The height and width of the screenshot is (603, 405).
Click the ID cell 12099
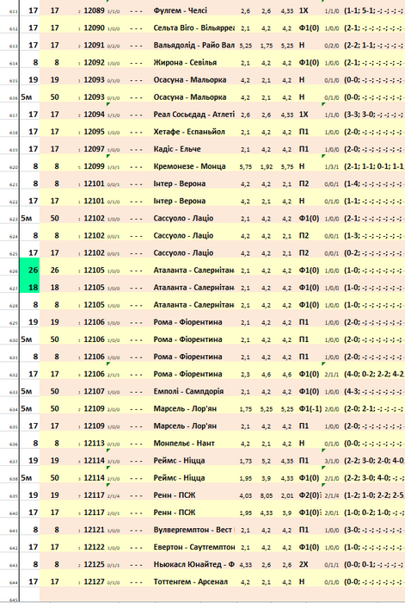[x=94, y=166]
